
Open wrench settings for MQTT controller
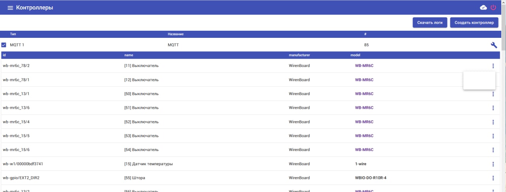pos(494,45)
